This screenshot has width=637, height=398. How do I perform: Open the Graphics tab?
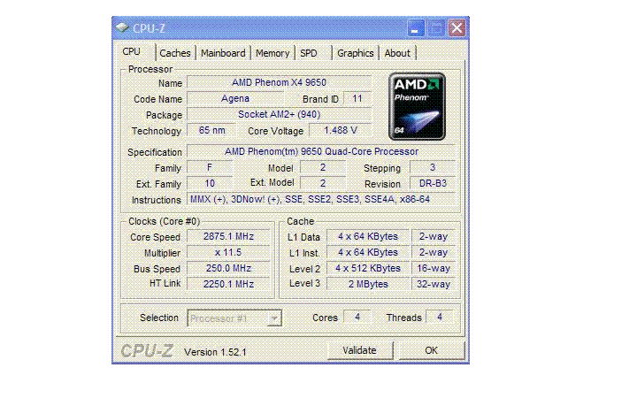(x=356, y=53)
